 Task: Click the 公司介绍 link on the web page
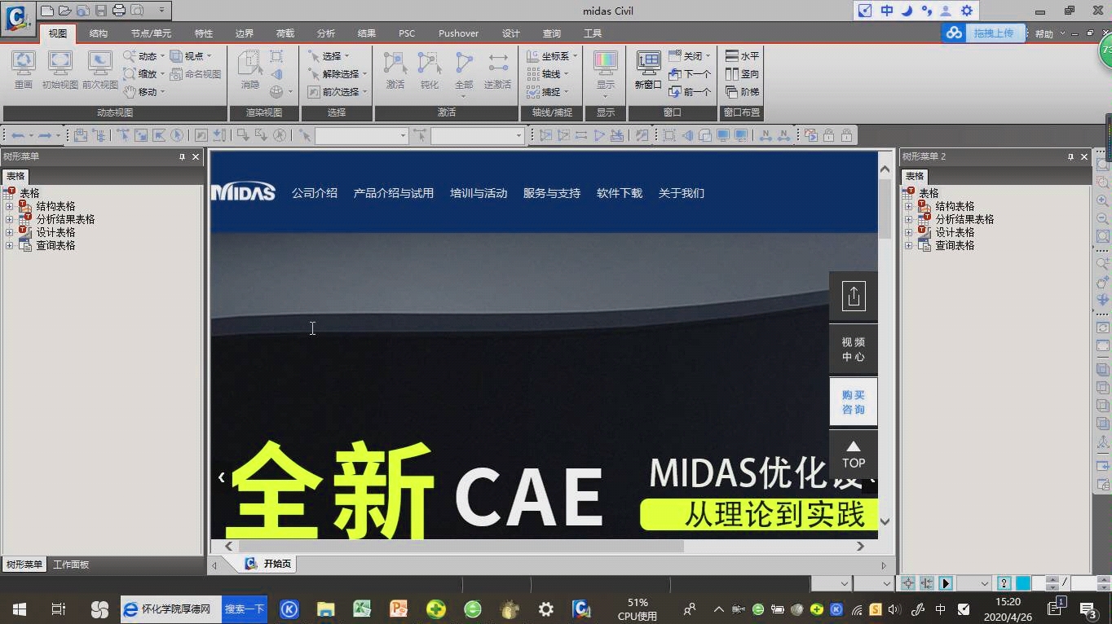[x=315, y=193]
